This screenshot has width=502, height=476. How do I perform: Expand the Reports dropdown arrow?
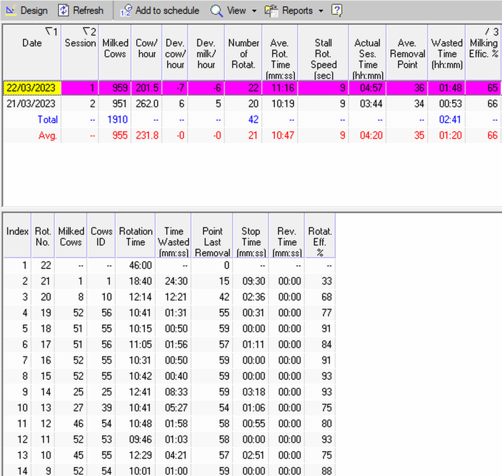[x=320, y=11]
